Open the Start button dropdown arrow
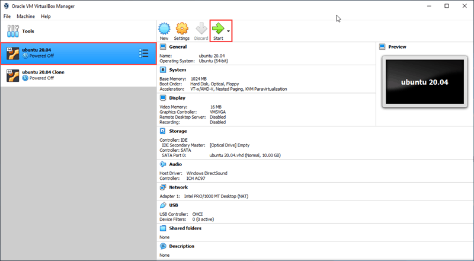Screen dimensions: 474x261 [228, 31]
